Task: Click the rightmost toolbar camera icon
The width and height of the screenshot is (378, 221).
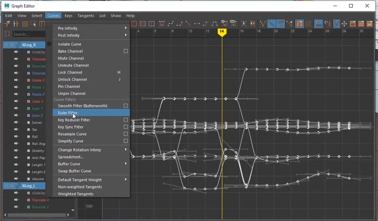Action: 369,23
